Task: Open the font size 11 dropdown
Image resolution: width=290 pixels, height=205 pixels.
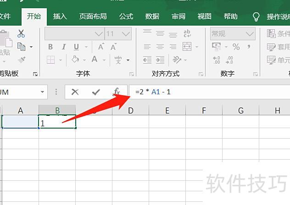Action: (126, 34)
